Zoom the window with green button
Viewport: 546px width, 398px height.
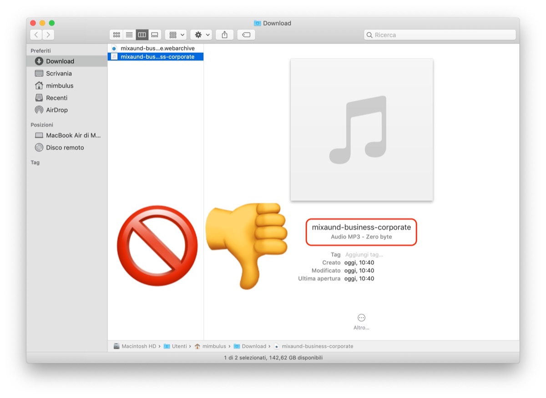pyautogui.click(x=51, y=23)
